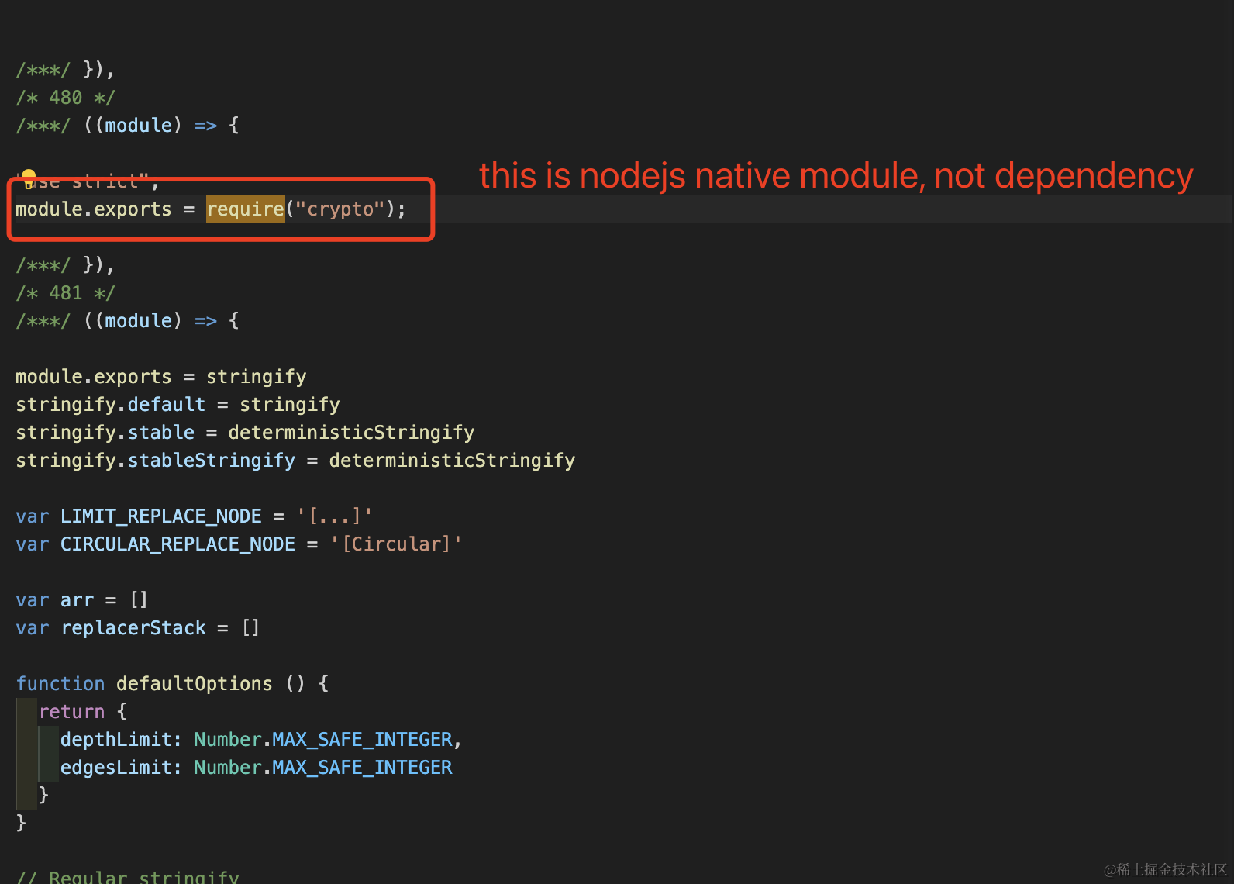Click stringify.stableStringify property
The height and width of the screenshot is (884, 1234).
coord(155,461)
